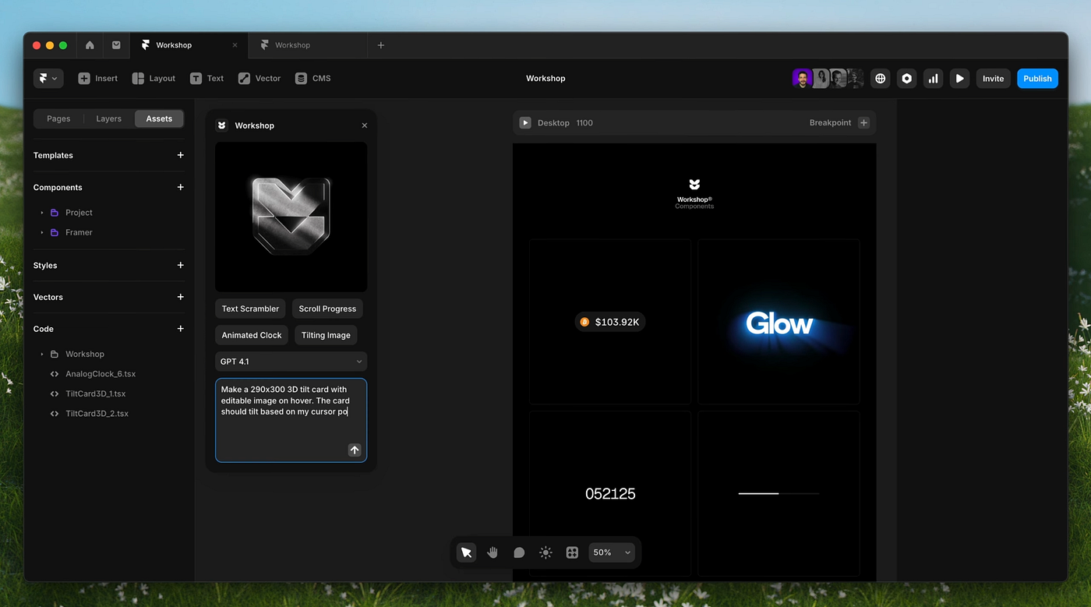Open the analytics bar chart icon
The height and width of the screenshot is (607, 1091).
click(x=934, y=78)
